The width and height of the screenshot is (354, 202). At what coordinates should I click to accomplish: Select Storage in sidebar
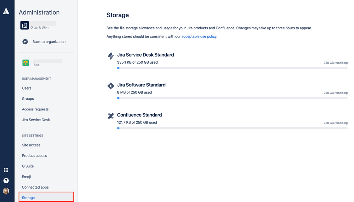click(x=46, y=197)
